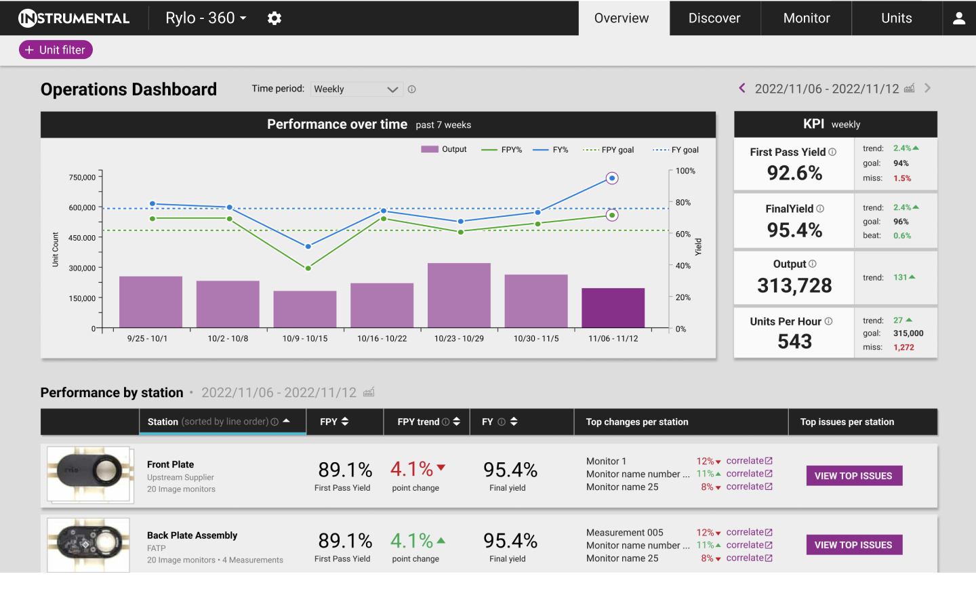Add a Unit filter
Image resolution: width=976 pixels, height=612 pixels.
pyautogui.click(x=56, y=50)
